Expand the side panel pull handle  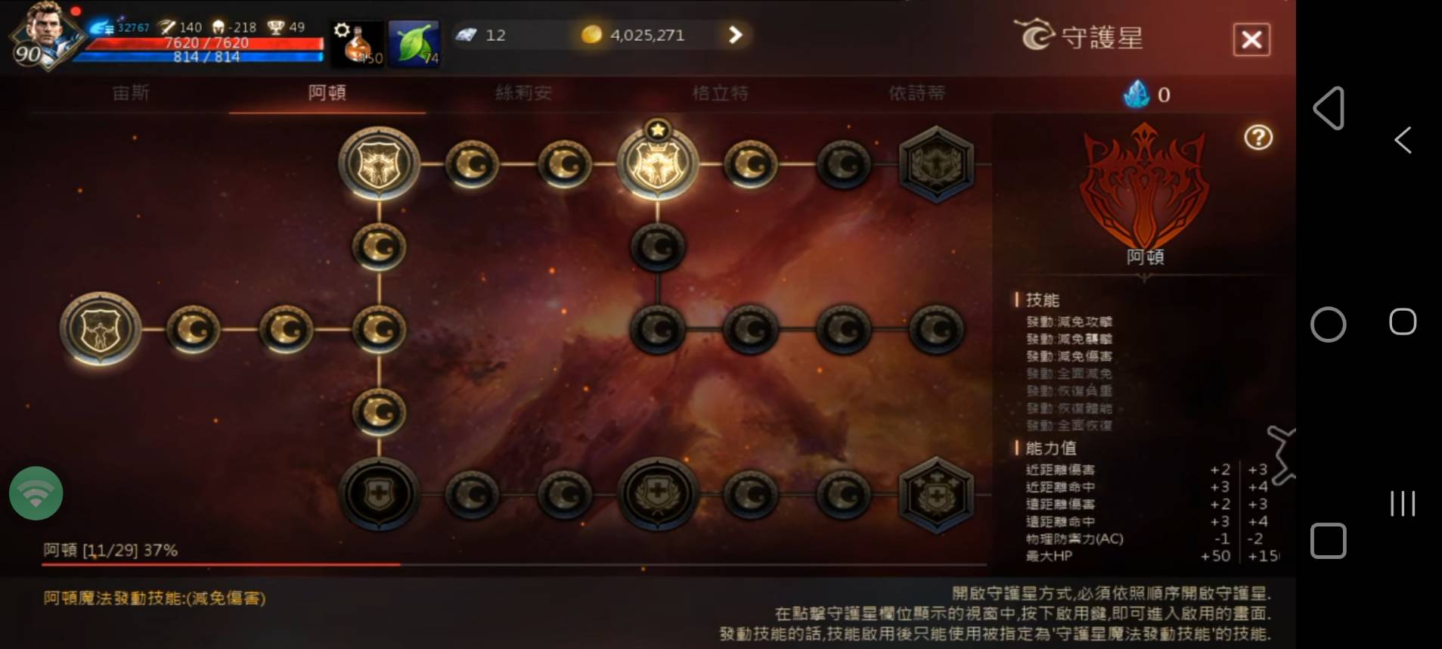[1282, 455]
